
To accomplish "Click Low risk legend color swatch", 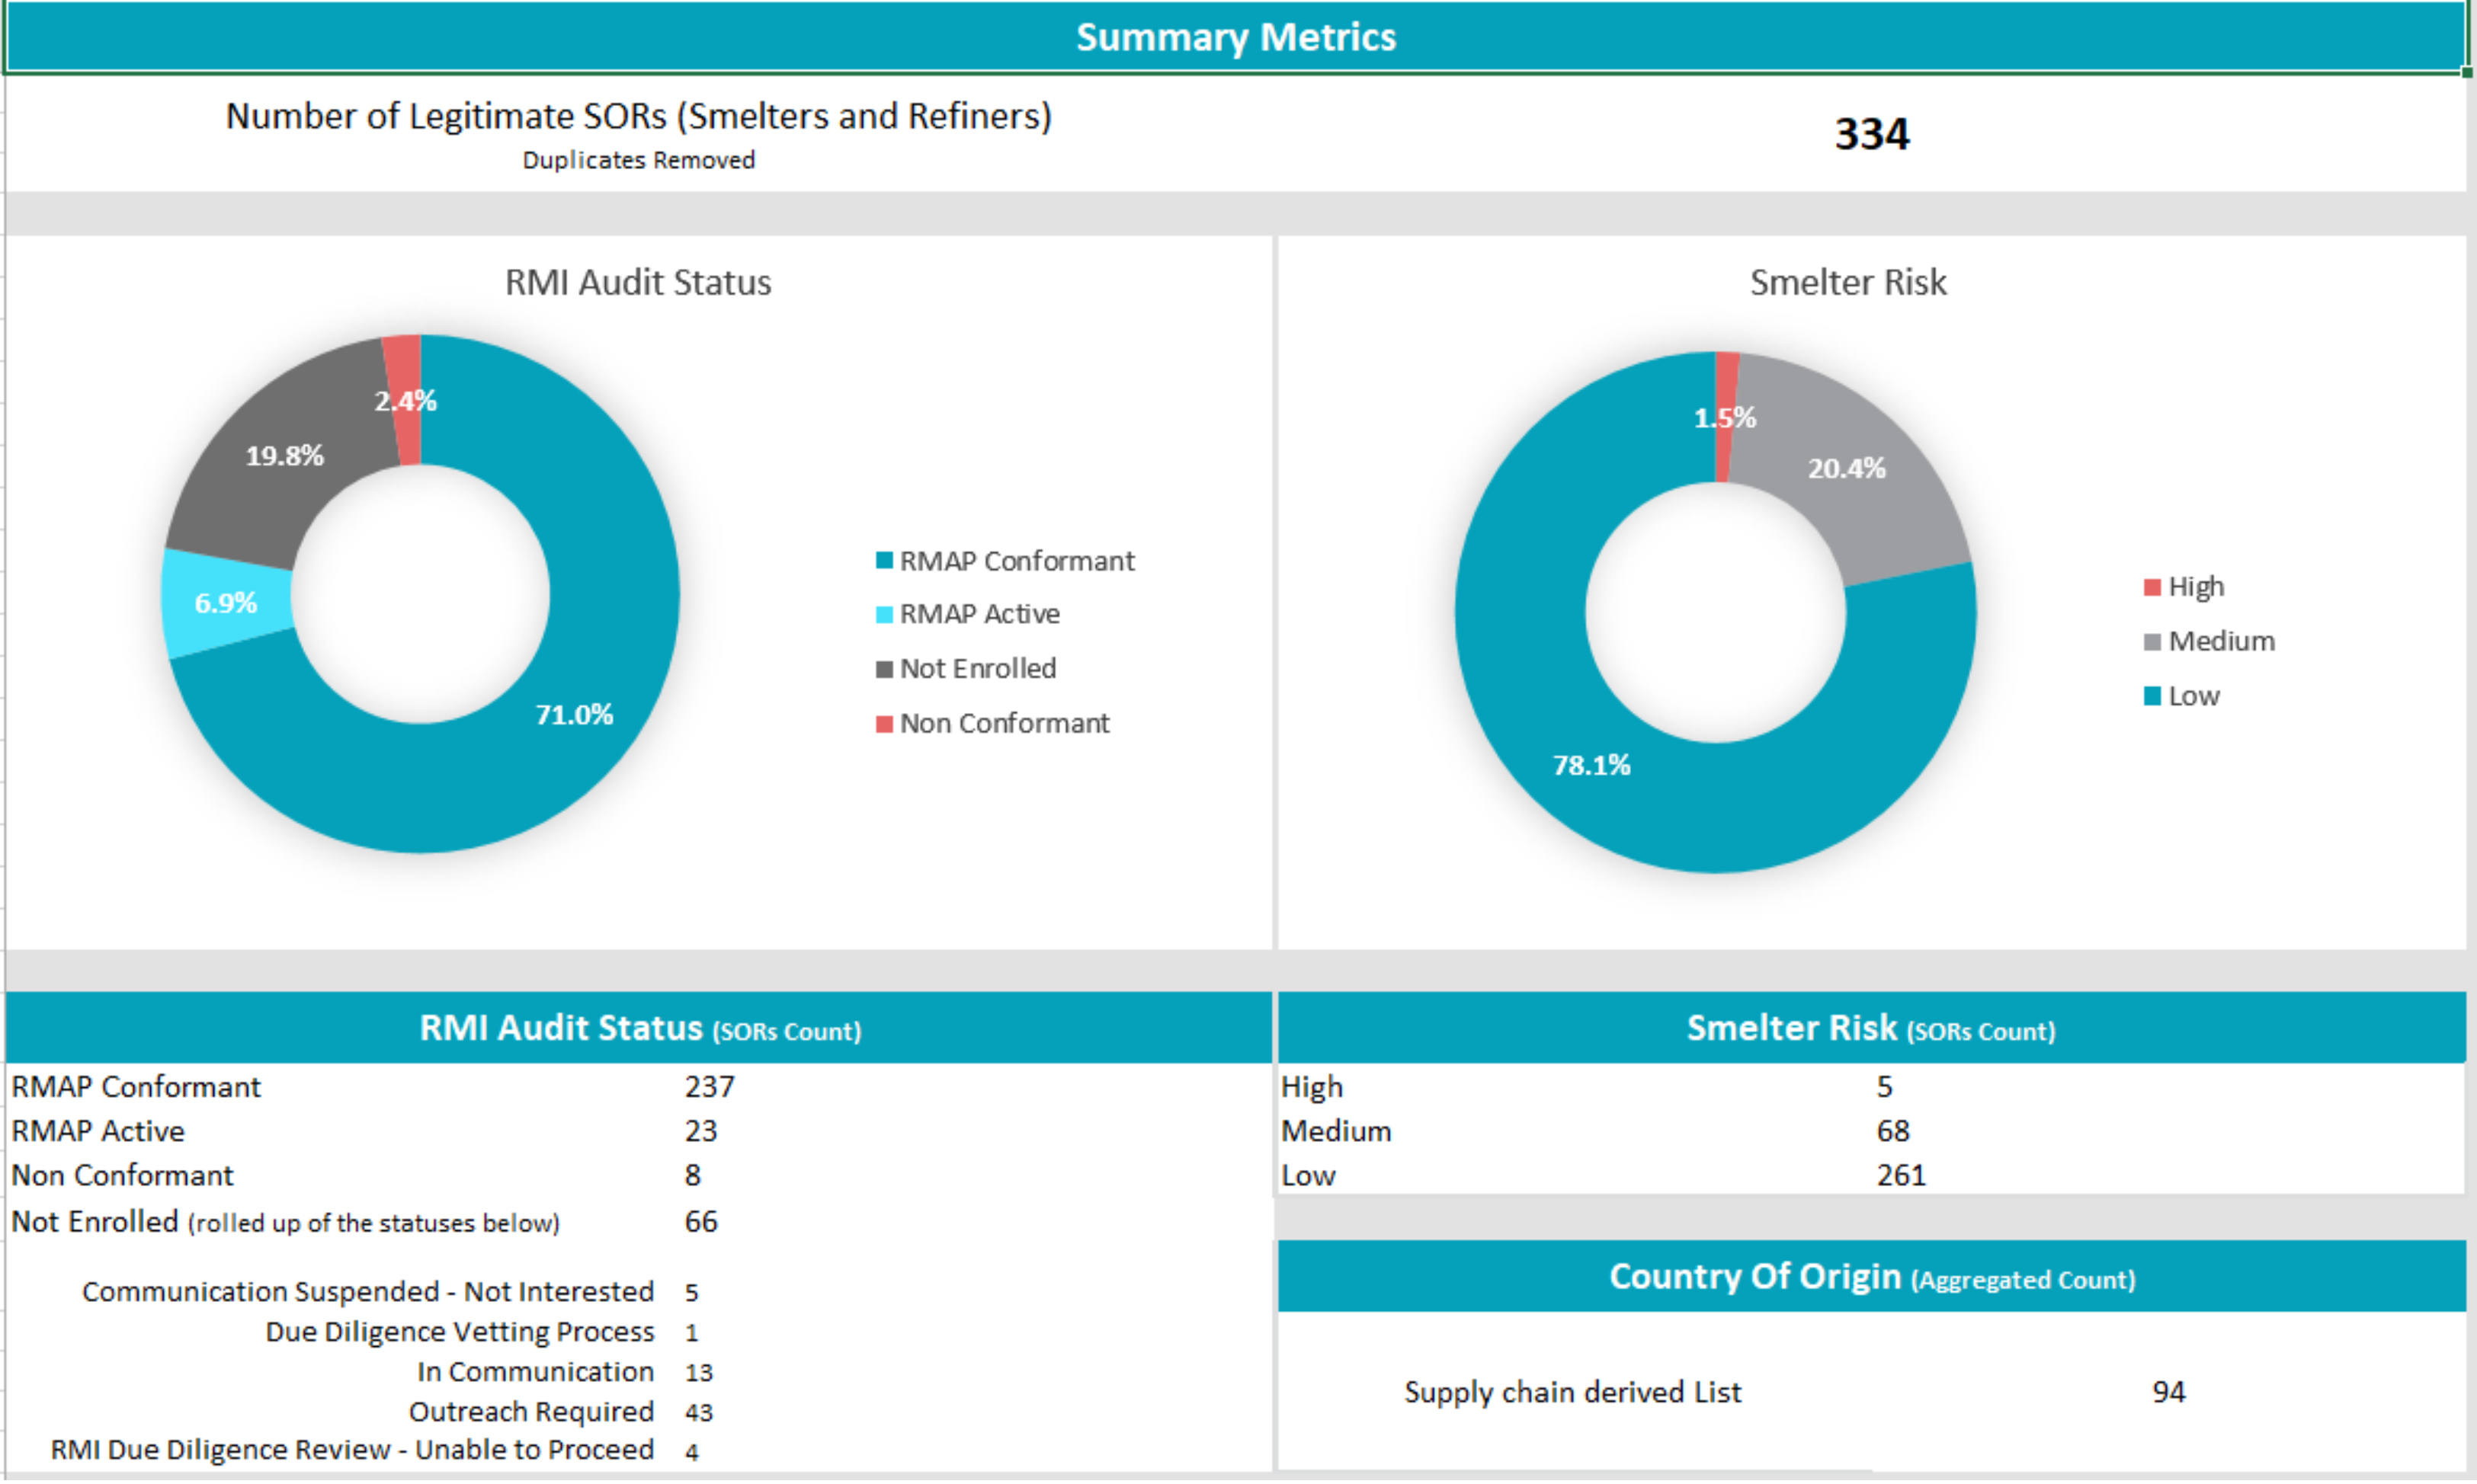I will point(2153,696).
